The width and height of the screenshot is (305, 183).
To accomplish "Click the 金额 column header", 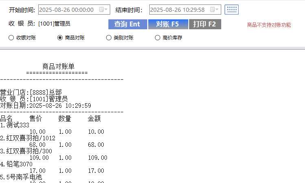I will tap(94, 119).
